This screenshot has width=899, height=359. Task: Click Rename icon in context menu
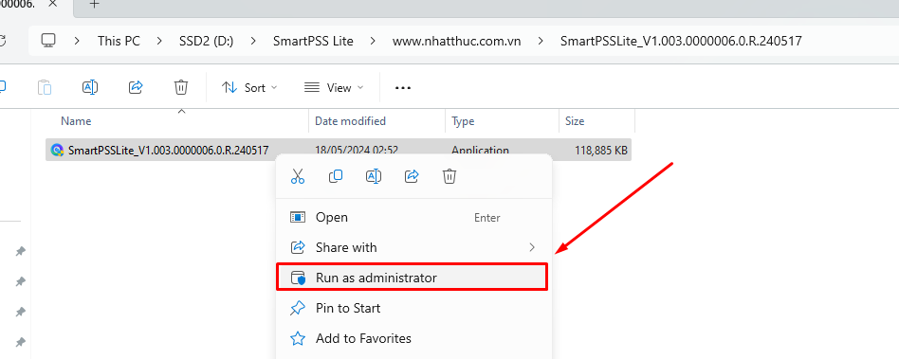374,176
